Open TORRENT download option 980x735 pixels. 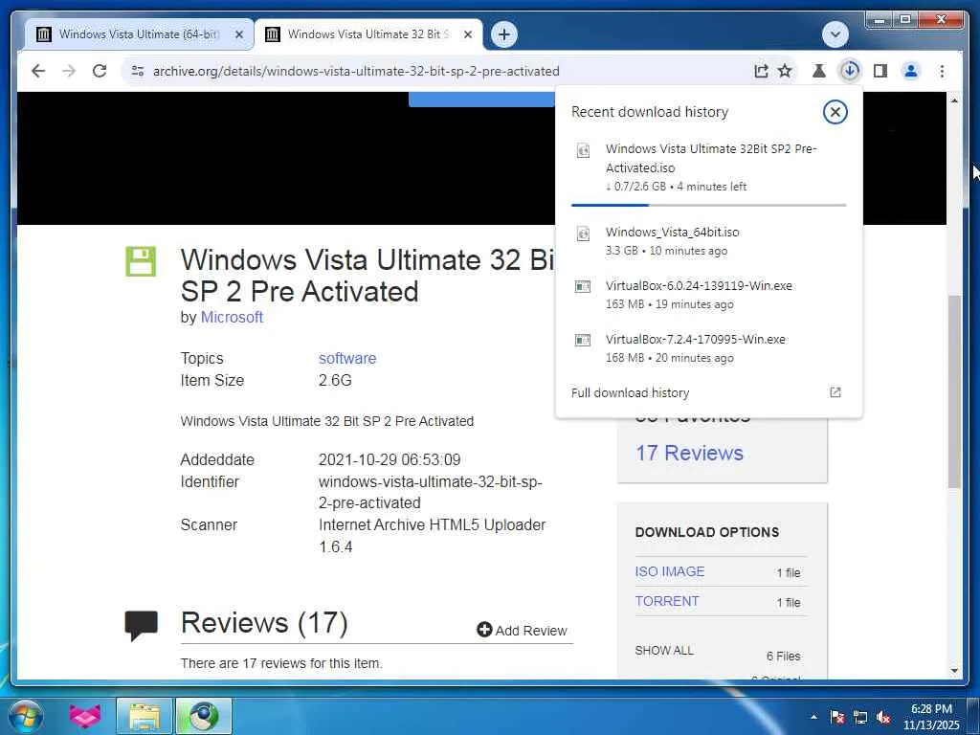(667, 601)
